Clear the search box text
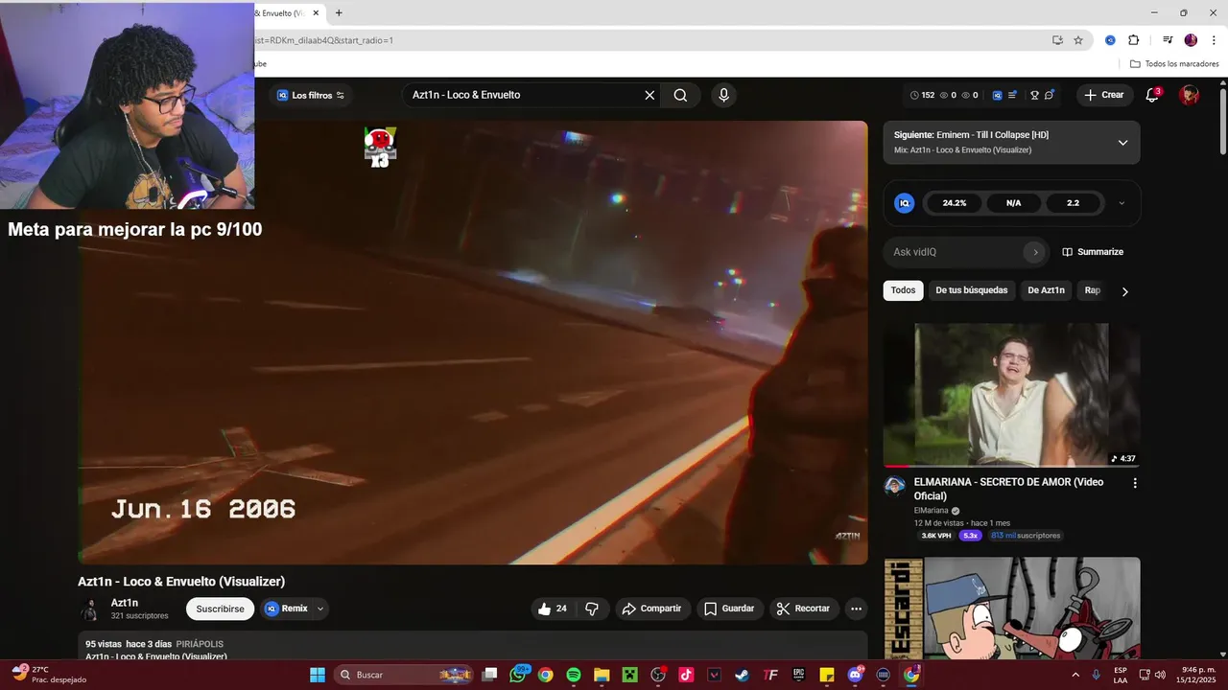 click(649, 95)
